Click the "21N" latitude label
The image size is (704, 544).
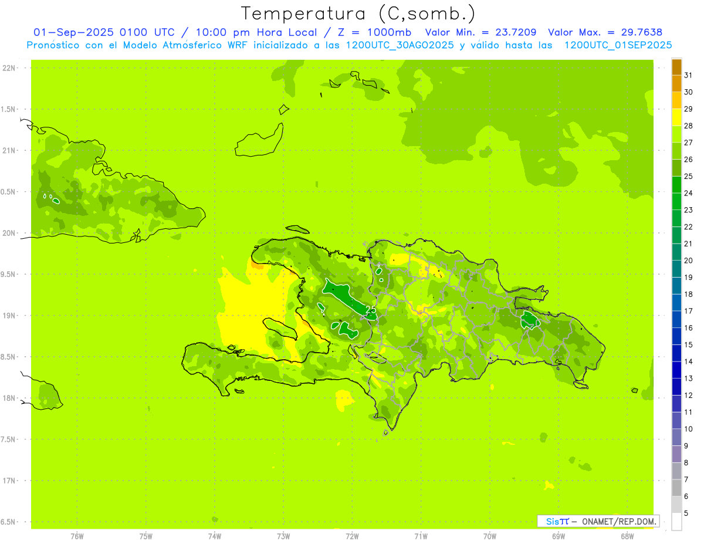9,150
